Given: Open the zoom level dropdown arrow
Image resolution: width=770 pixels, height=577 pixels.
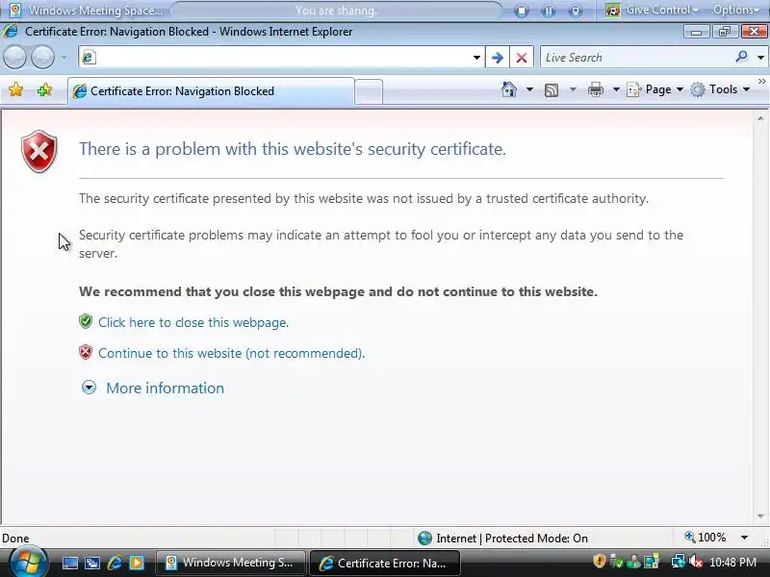Looking at the screenshot, I should pyautogui.click(x=744, y=538).
